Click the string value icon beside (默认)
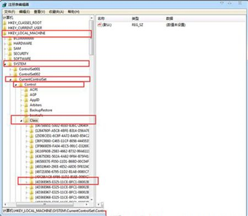Screen dimensions: 248x216 coord(100,25)
